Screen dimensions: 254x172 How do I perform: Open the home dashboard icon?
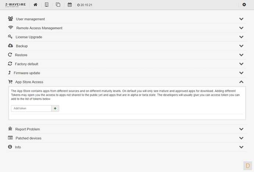pyautogui.click(x=35, y=5)
